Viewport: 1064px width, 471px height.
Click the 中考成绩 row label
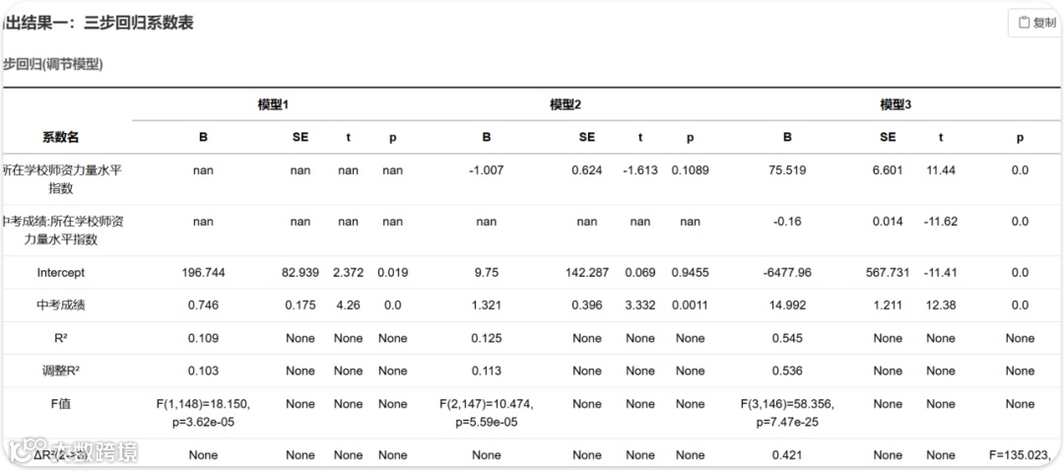pyautogui.click(x=61, y=305)
